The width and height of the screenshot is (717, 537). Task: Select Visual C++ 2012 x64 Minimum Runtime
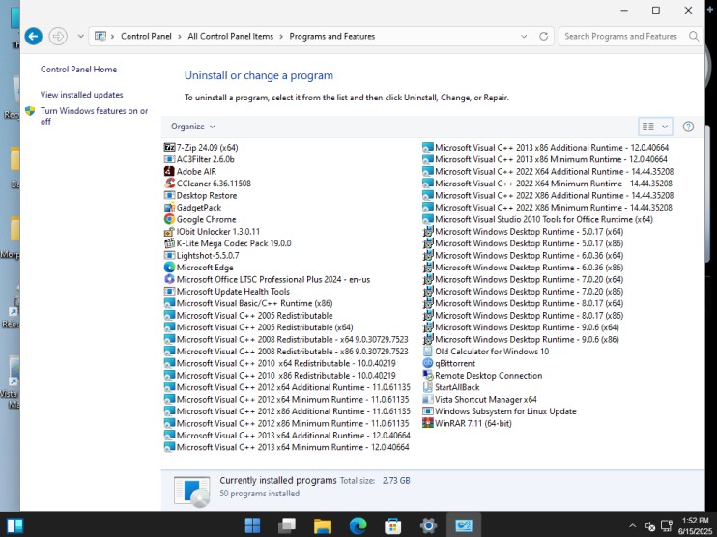(287, 400)
